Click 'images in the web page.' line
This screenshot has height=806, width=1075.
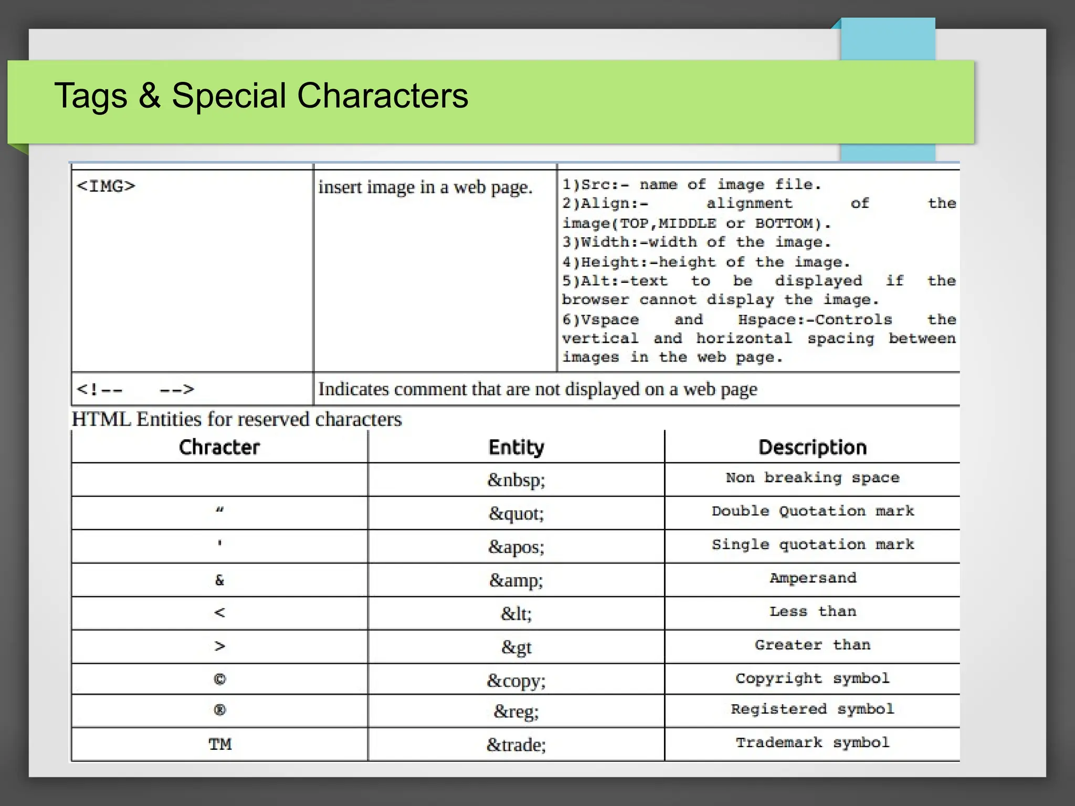click(672, 357)
